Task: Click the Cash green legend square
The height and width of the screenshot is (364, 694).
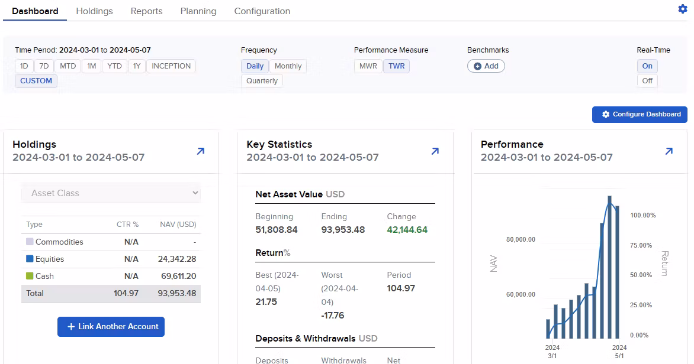Action: (30, 276)
